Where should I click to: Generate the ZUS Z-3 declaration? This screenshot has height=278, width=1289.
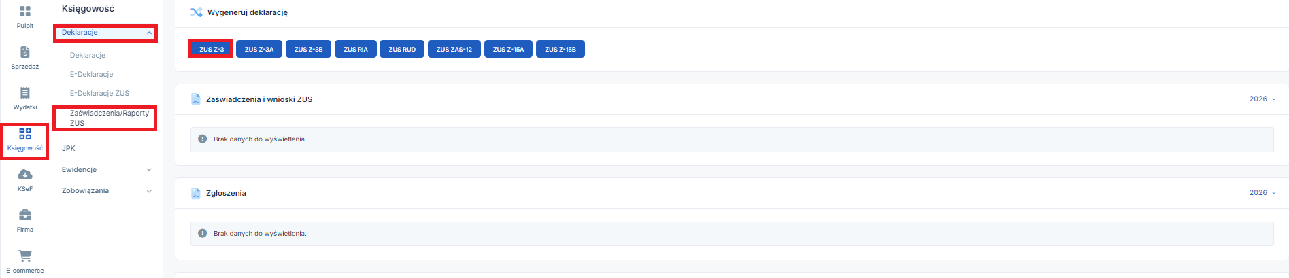pyautogui.click(x=212, y=49)
